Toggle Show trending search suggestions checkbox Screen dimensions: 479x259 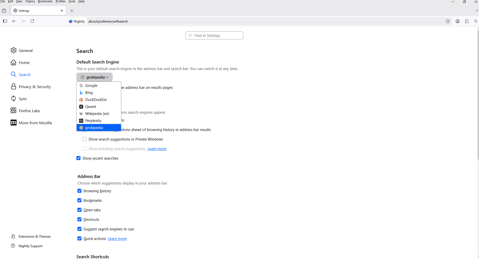point(84,149)
